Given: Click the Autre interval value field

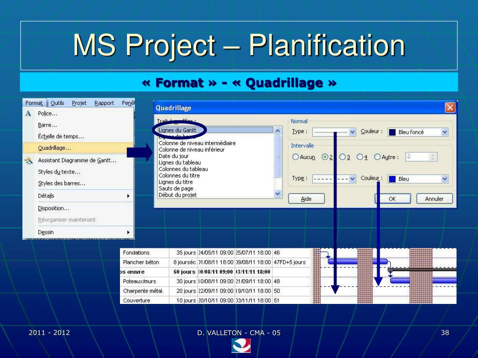Looking at the screenshot, I should [x=417, y=157].
